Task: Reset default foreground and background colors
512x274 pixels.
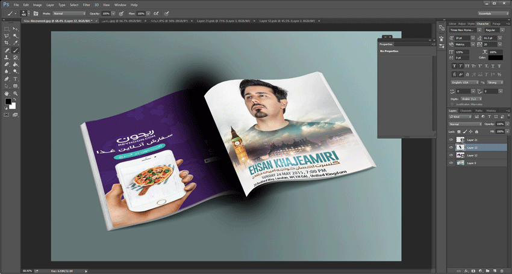Action: pos(5,108)
